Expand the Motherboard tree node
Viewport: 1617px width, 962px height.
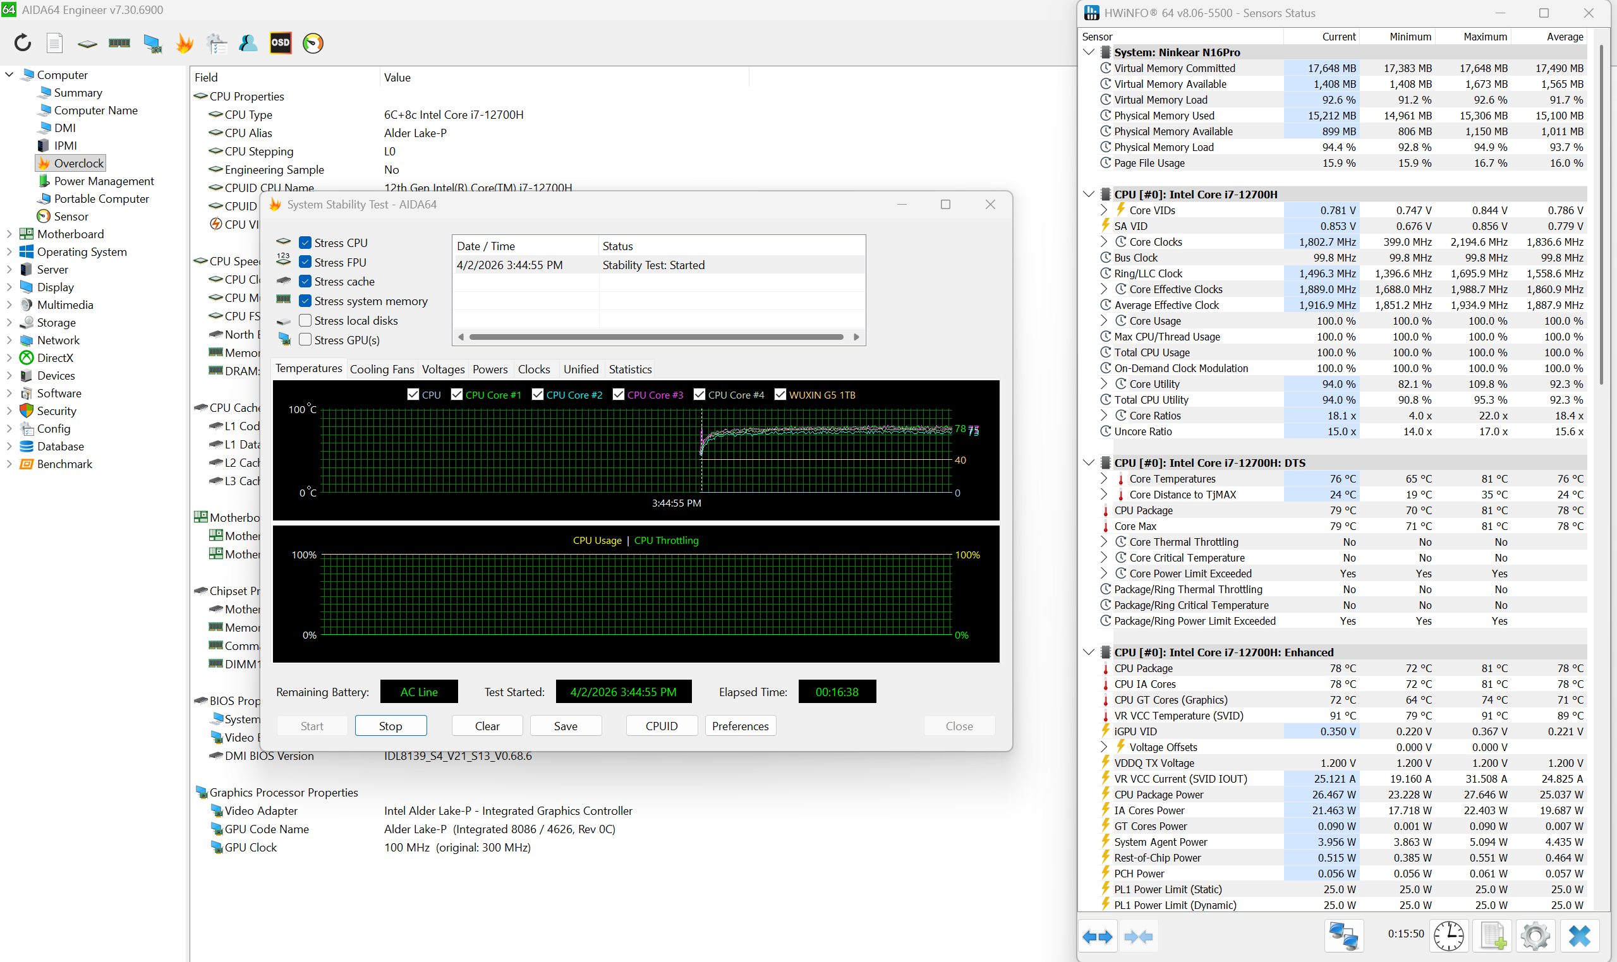(9, 234)
